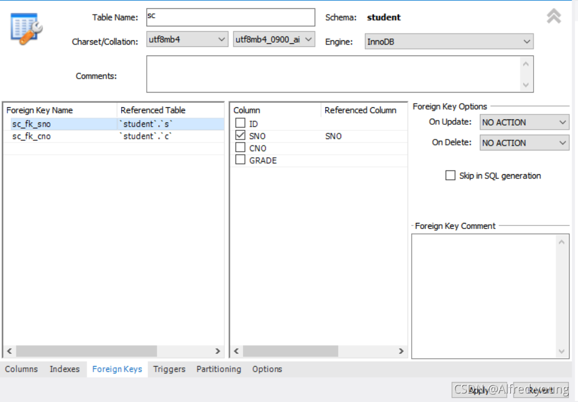This screenshot has height=402, width=578.
Task: Click the Referenced Table column header
Action: point(171,110)
